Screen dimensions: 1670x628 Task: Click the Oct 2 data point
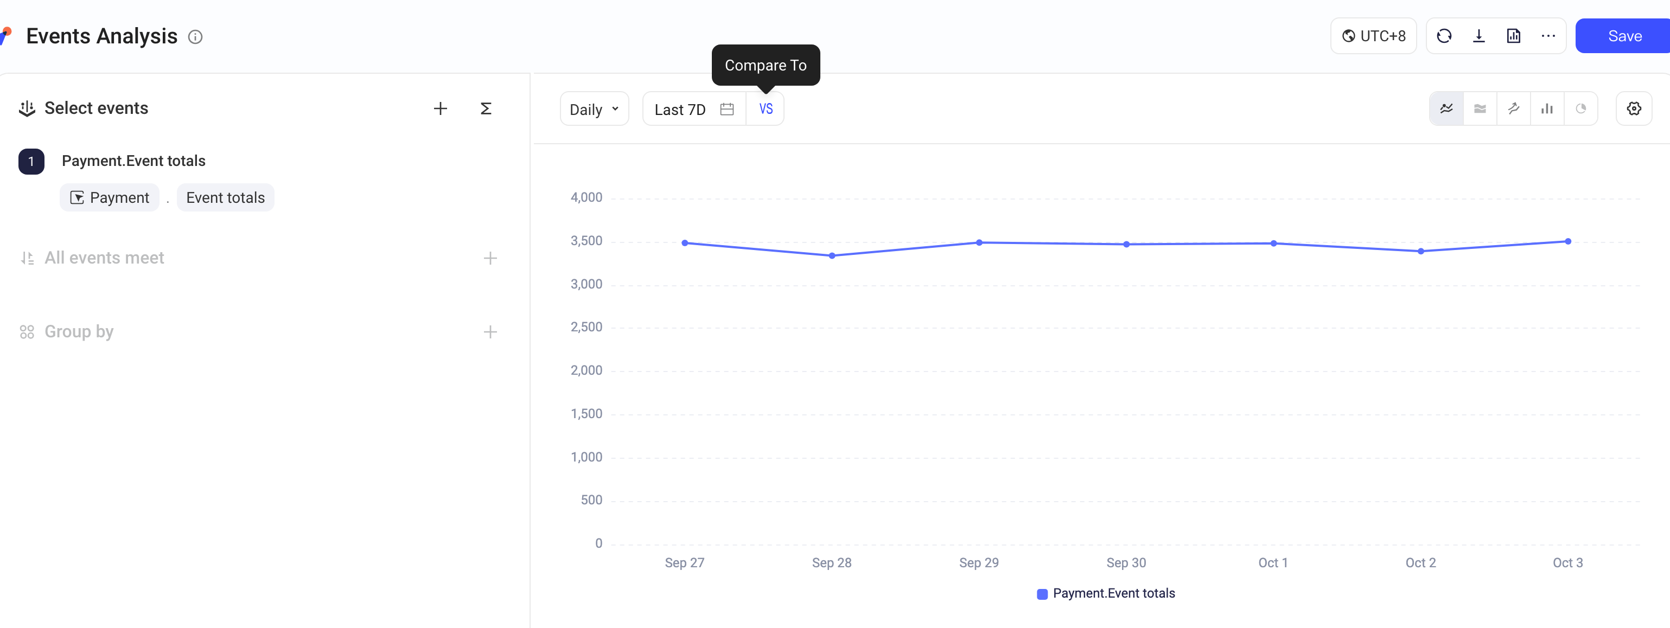(x=1420, y=252)
